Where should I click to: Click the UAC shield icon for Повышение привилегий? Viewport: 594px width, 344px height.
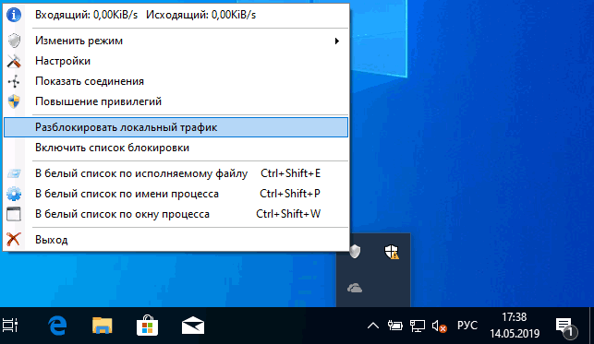14,101
